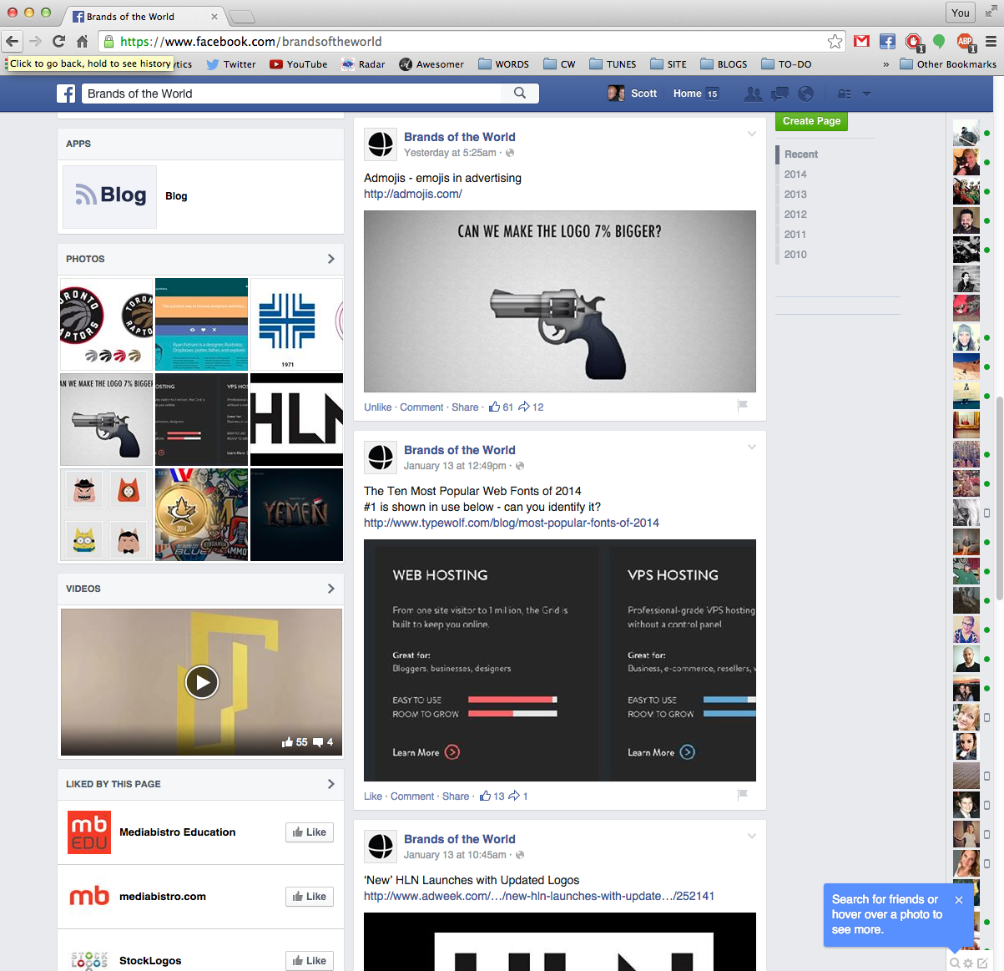The image size is (1004, 971).
Task: Open the YouTube bookmark
Action: (299, 64)
